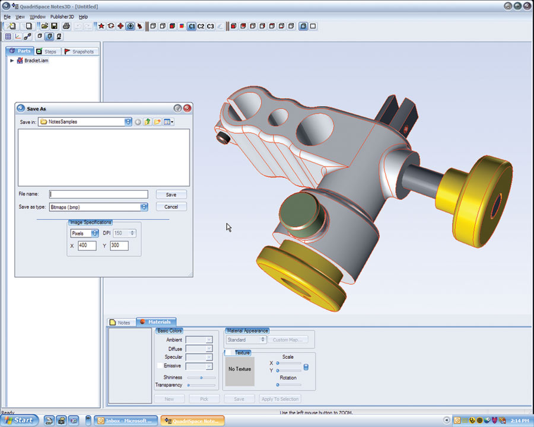Click the printer icon in toolbar

click(x=67, y=27)
